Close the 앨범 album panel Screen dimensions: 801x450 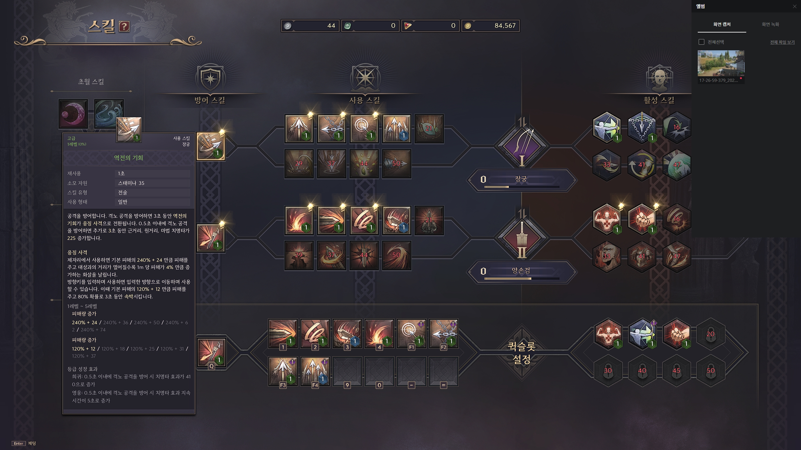795,7
